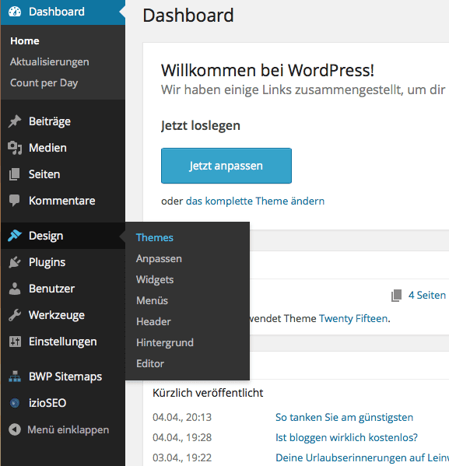
Task: Click the Einstellungen sliders icon
Action: coord(15,342)
